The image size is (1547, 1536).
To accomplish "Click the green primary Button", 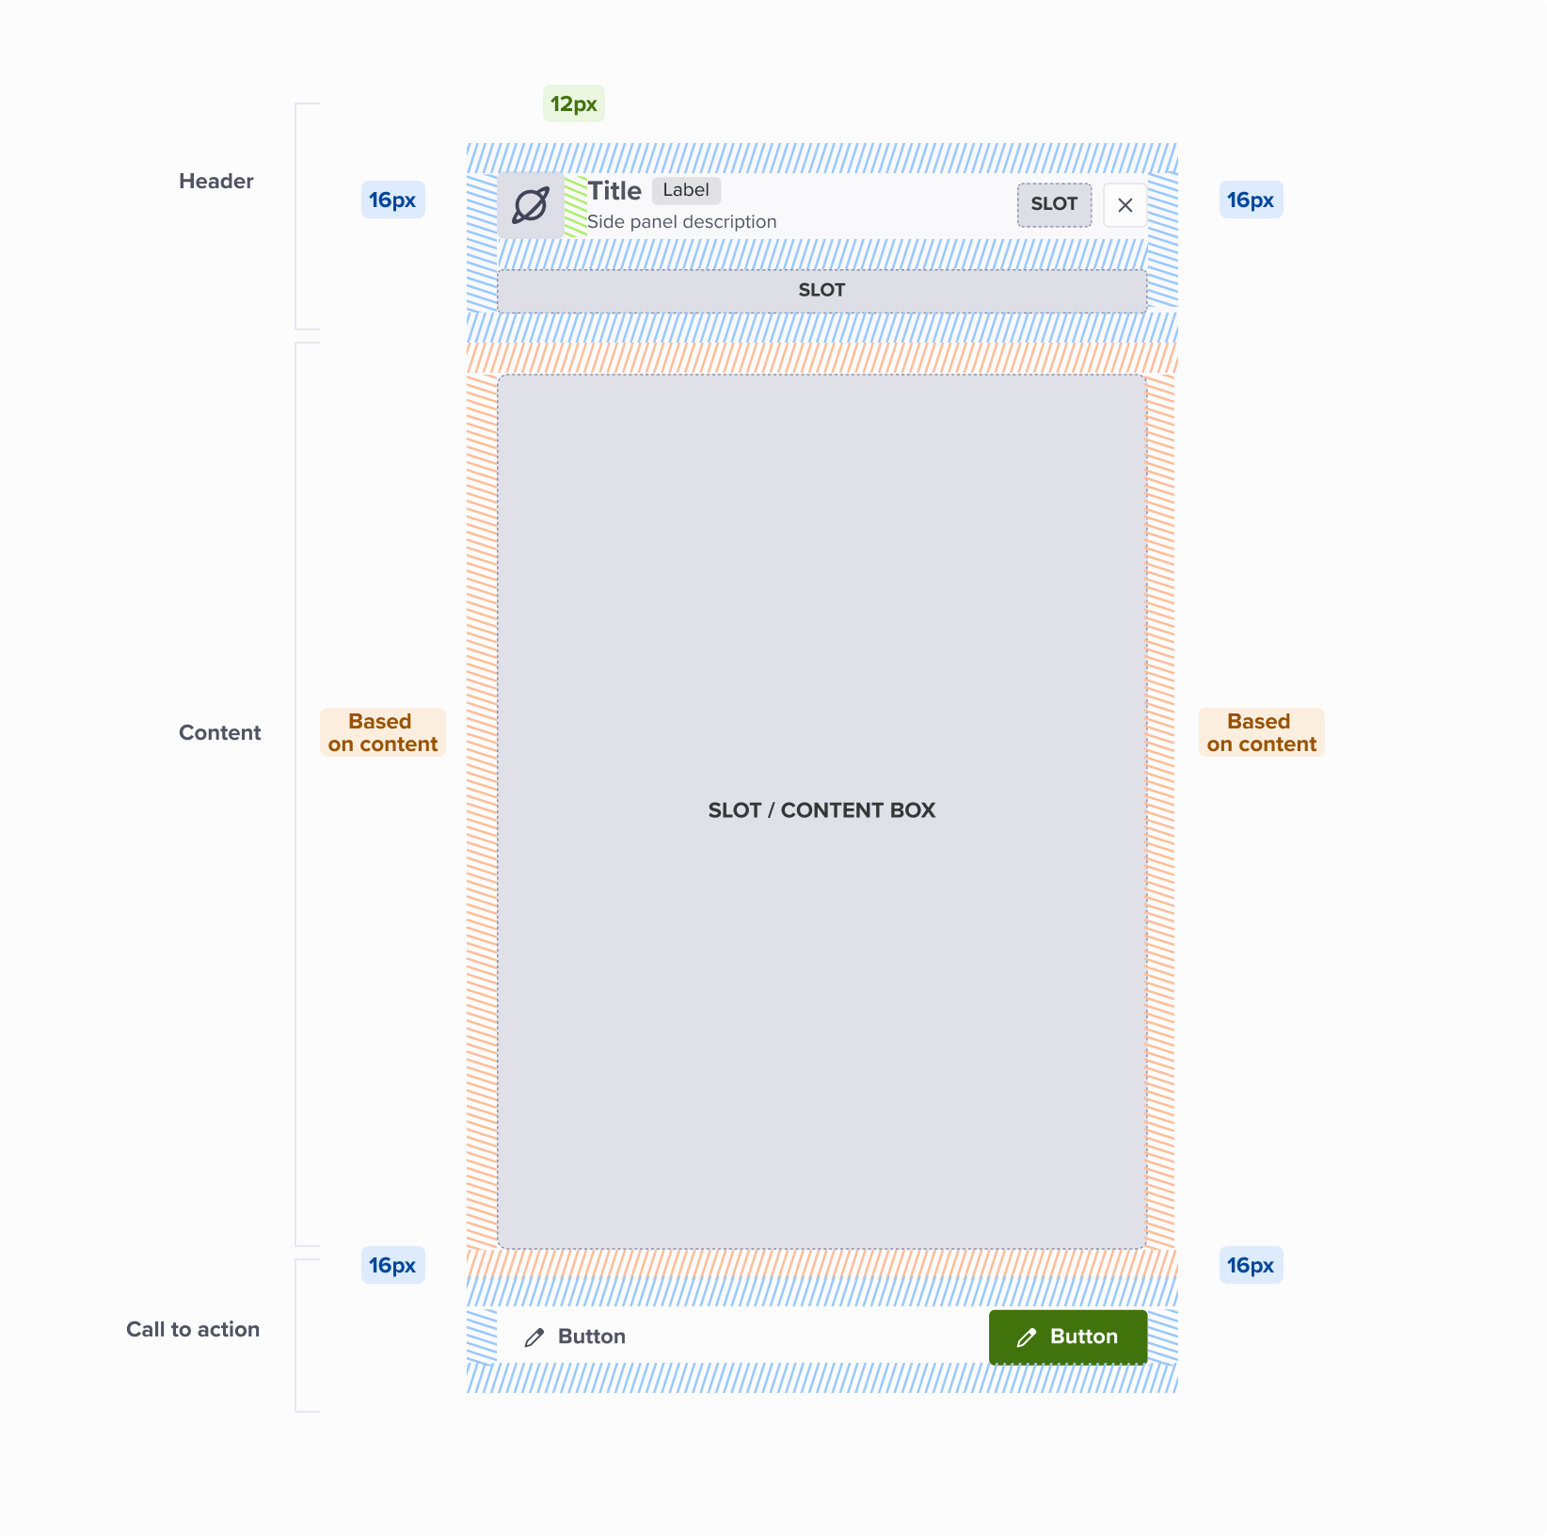I will 1068,1336.
